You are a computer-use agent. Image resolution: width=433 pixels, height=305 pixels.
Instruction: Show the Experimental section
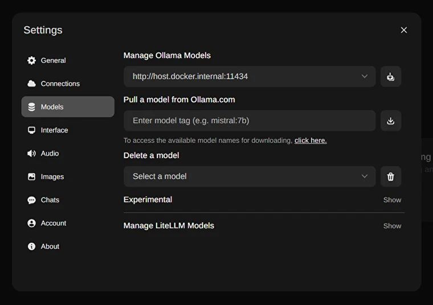[392, 200]
